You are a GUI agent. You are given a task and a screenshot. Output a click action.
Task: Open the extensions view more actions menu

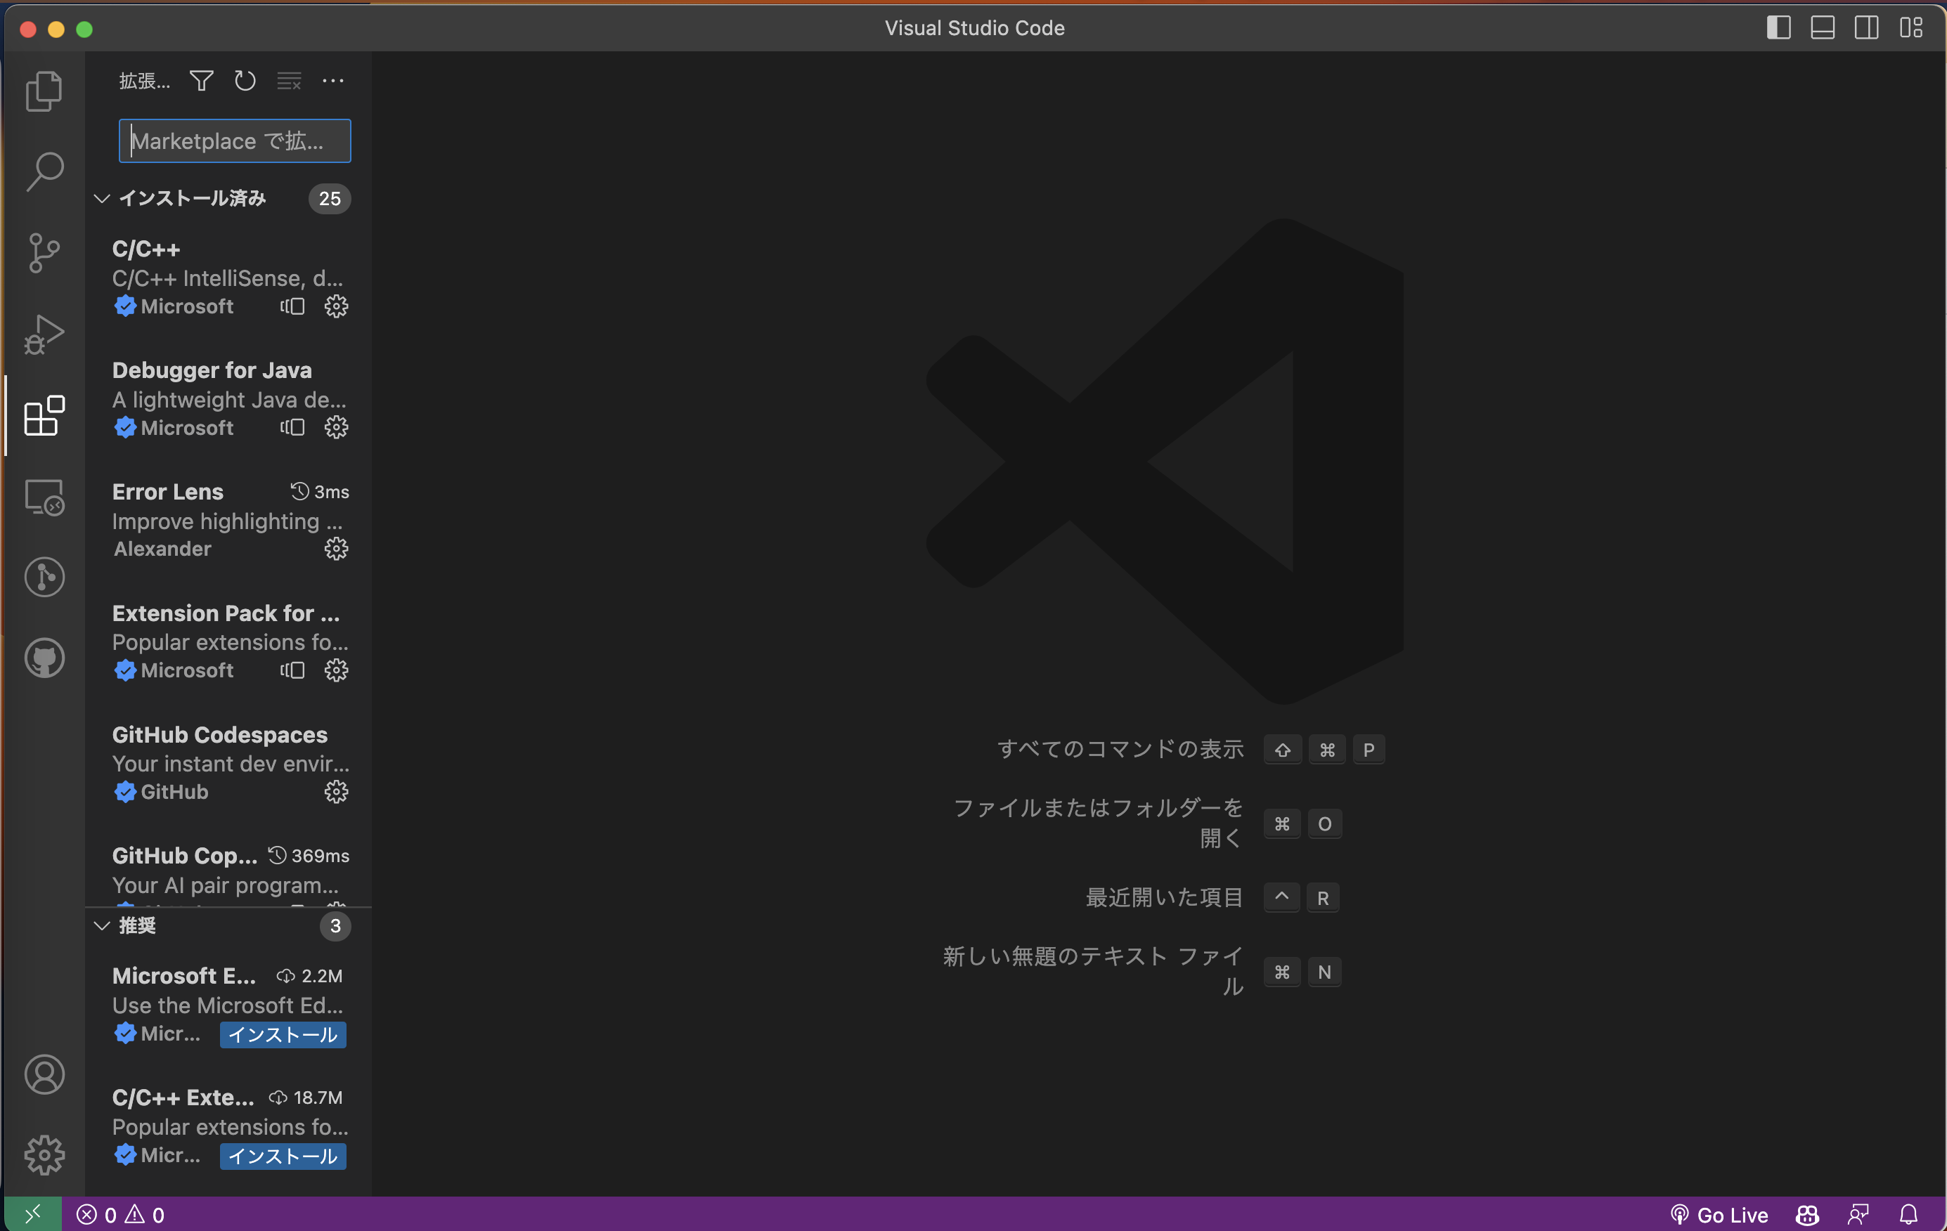(333, 81)
